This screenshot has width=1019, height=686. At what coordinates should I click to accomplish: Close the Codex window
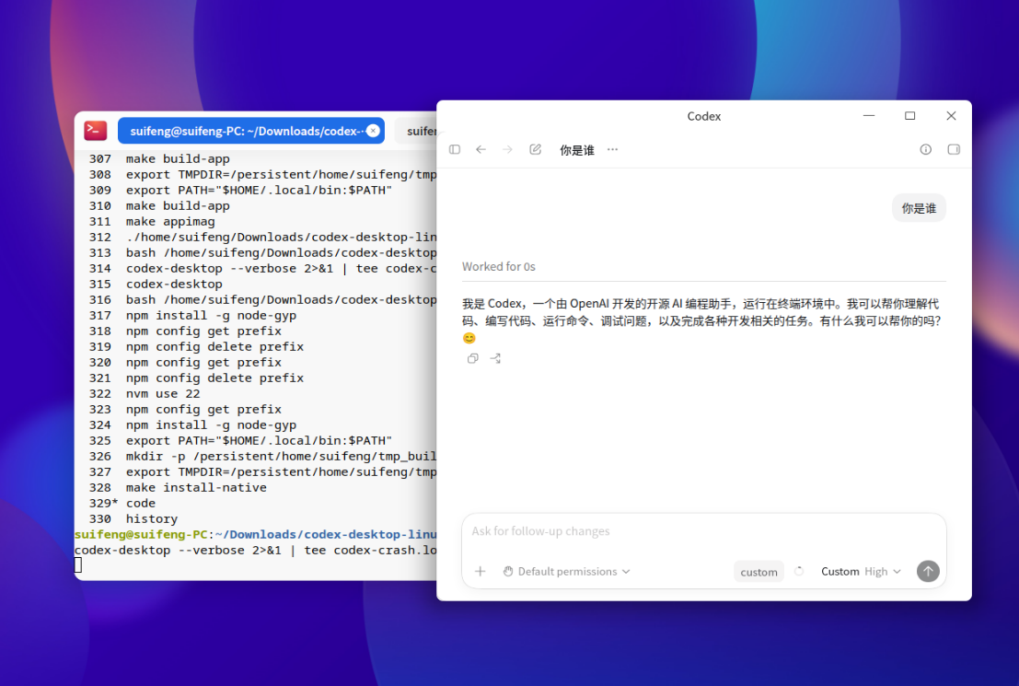pos(951,116)
